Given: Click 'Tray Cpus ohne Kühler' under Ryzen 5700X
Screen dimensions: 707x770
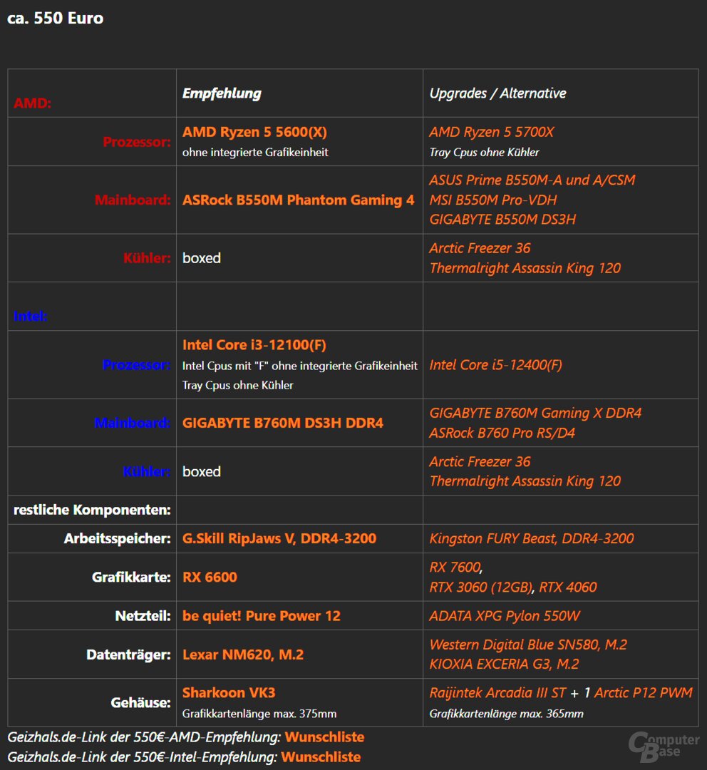Looking at the screenshot, I should click(484, 153).
